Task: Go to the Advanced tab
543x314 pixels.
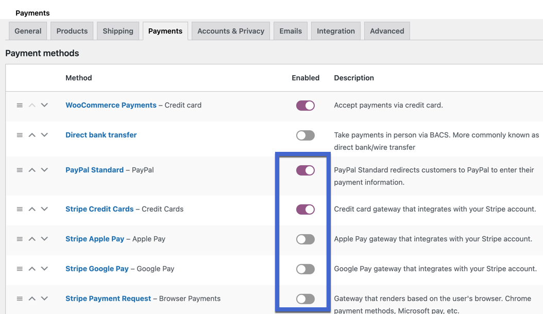Action: (387, 31)
